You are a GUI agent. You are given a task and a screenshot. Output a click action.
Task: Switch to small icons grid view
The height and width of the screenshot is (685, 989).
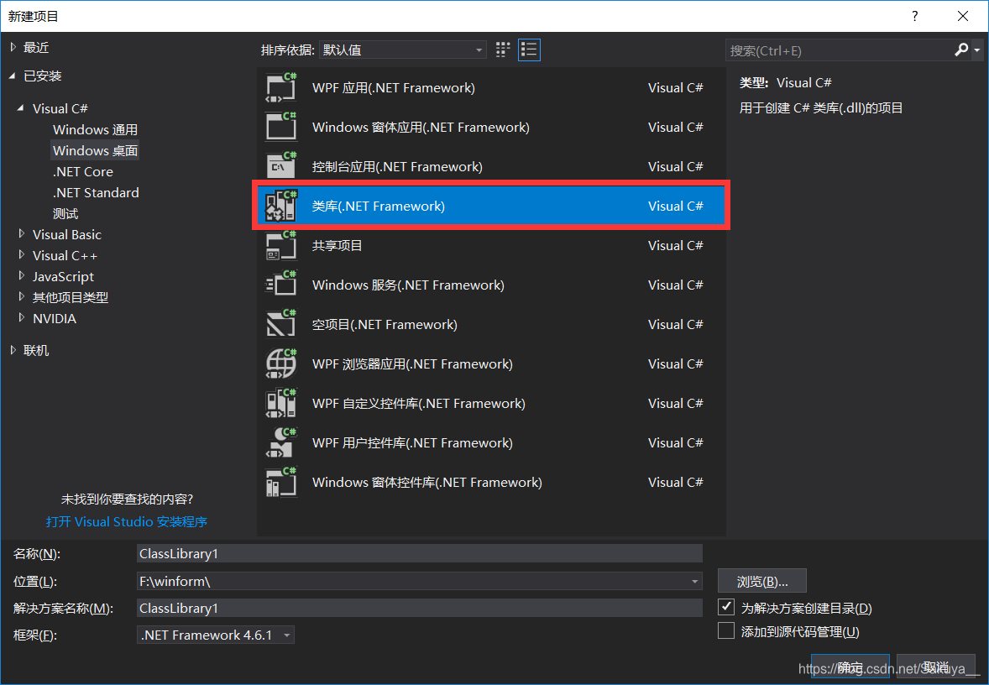503,50
